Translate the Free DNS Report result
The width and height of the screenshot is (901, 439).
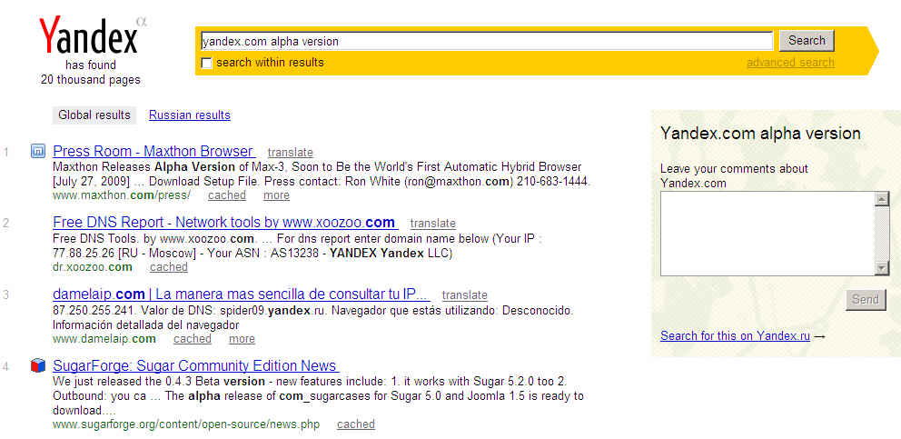432,224
